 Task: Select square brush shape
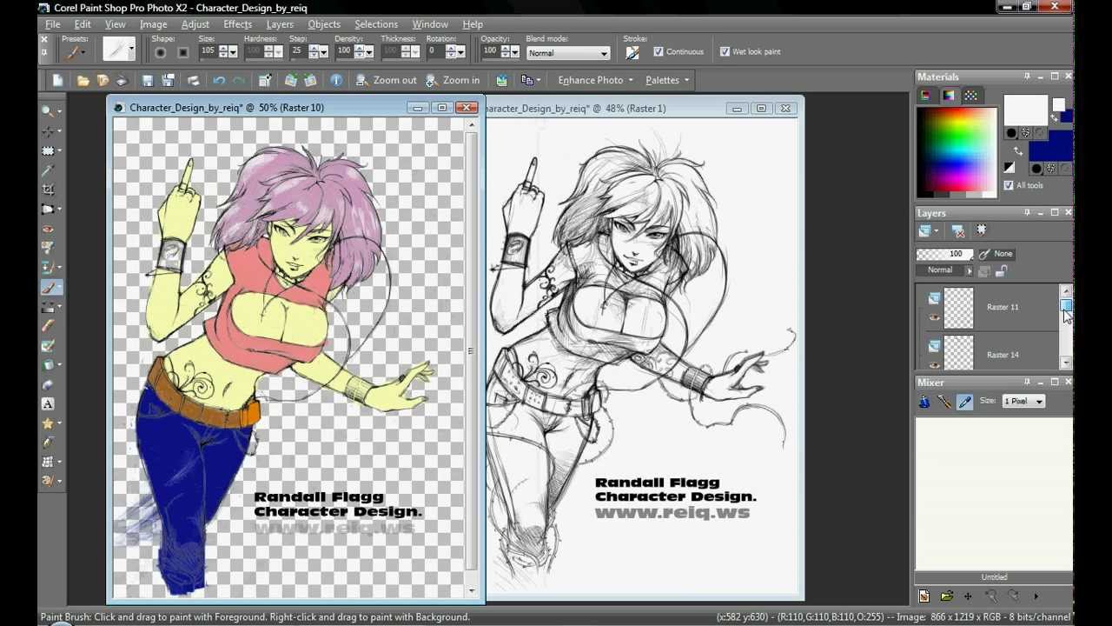[x=182, y=52]
